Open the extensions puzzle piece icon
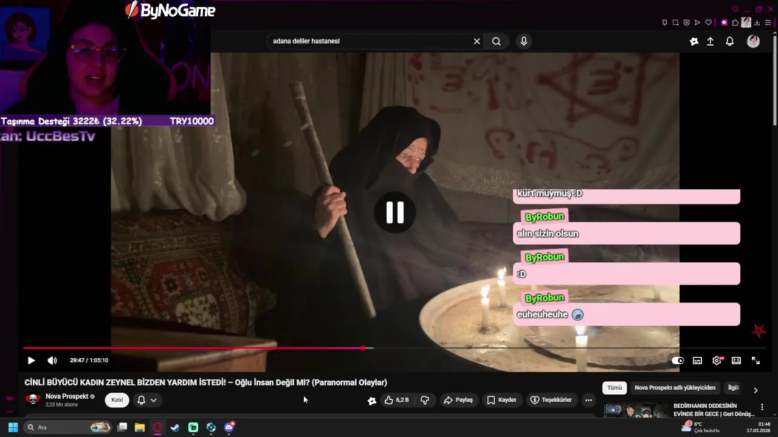Image resolution: width=778 pixels, height=437 pixels. (735, 22)
